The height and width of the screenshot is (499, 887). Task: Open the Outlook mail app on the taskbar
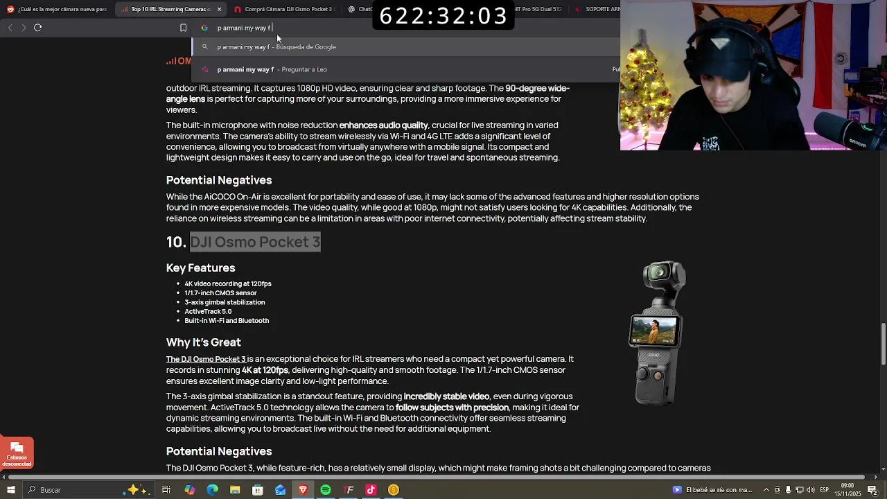click(x=280, y=490)
